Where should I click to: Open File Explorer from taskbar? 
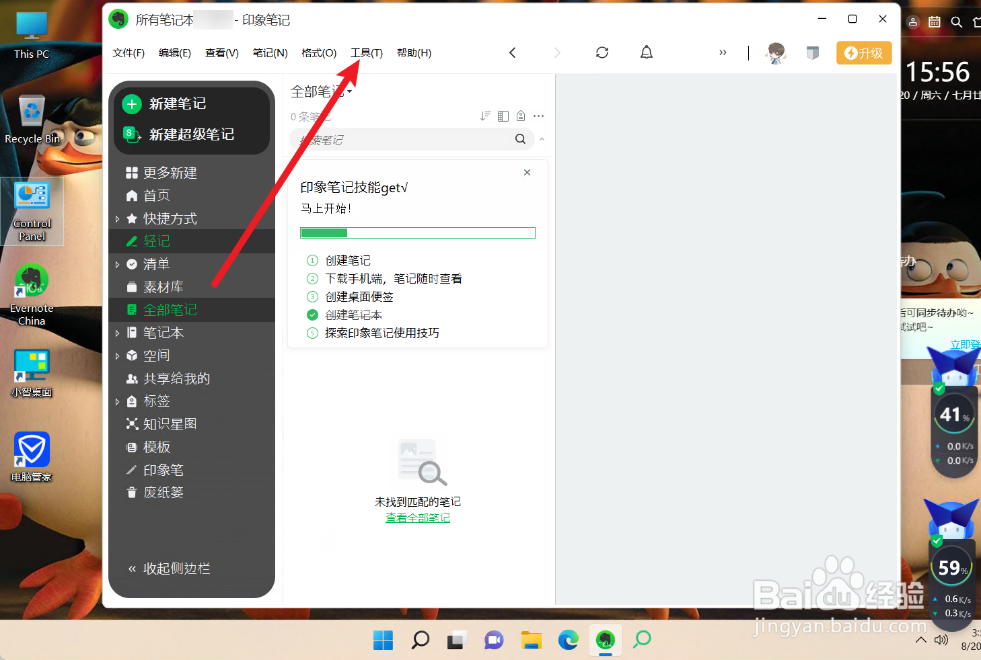[x=531, y=640]
